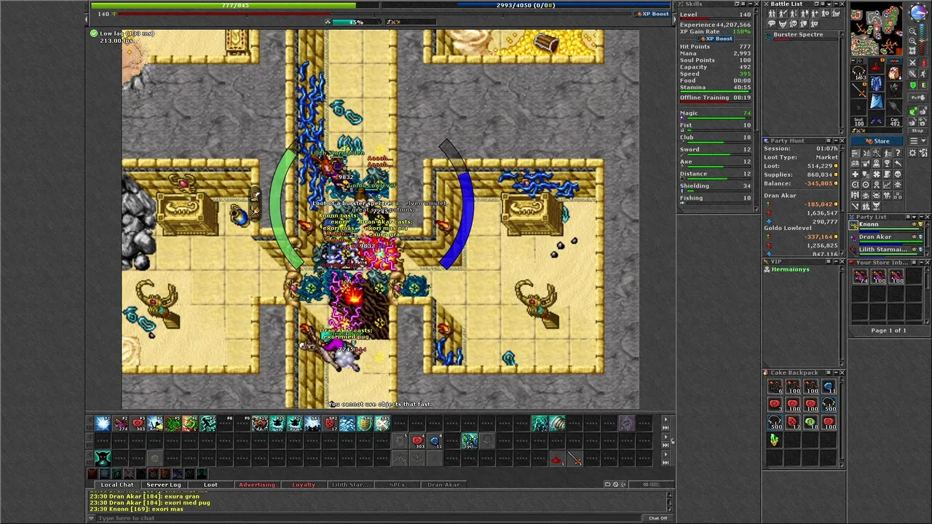Click the red hat helmet equipment slot
The height and width of the screenshot is (524, 932).
[x=877, y=65]
